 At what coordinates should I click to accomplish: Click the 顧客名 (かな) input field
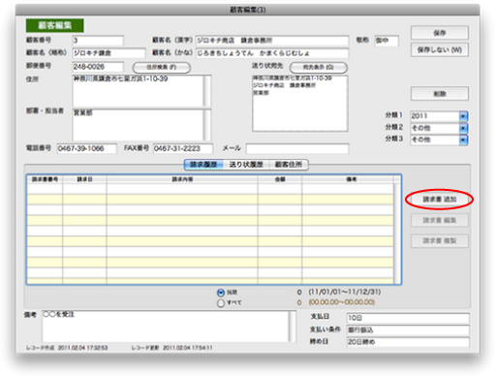pos(272,53)
